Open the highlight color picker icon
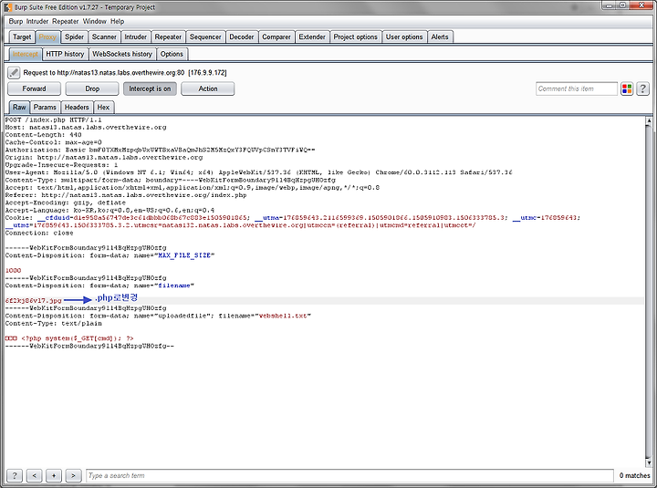Viewport: 657px width, 488px height. tap(627, 88)
